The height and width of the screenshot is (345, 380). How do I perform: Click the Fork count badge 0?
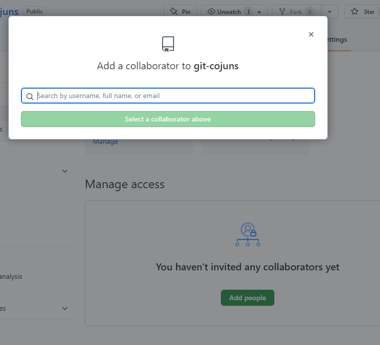310,11
